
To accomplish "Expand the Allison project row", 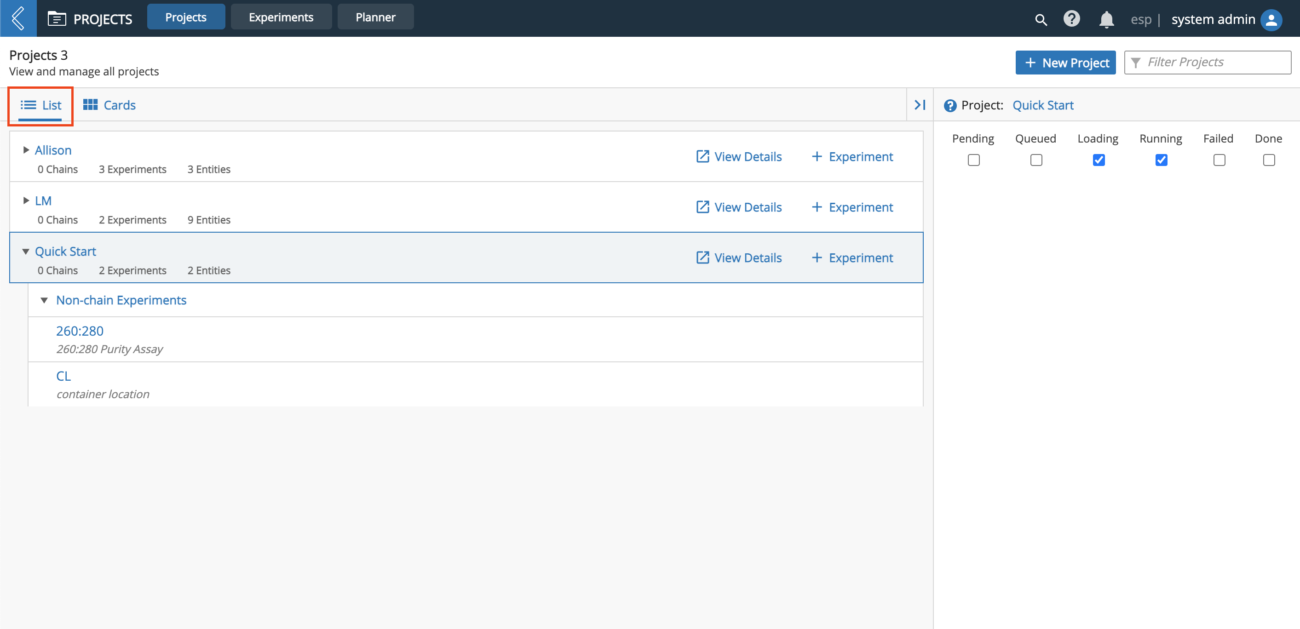I will pyautogui.click(x=26, y=150).
